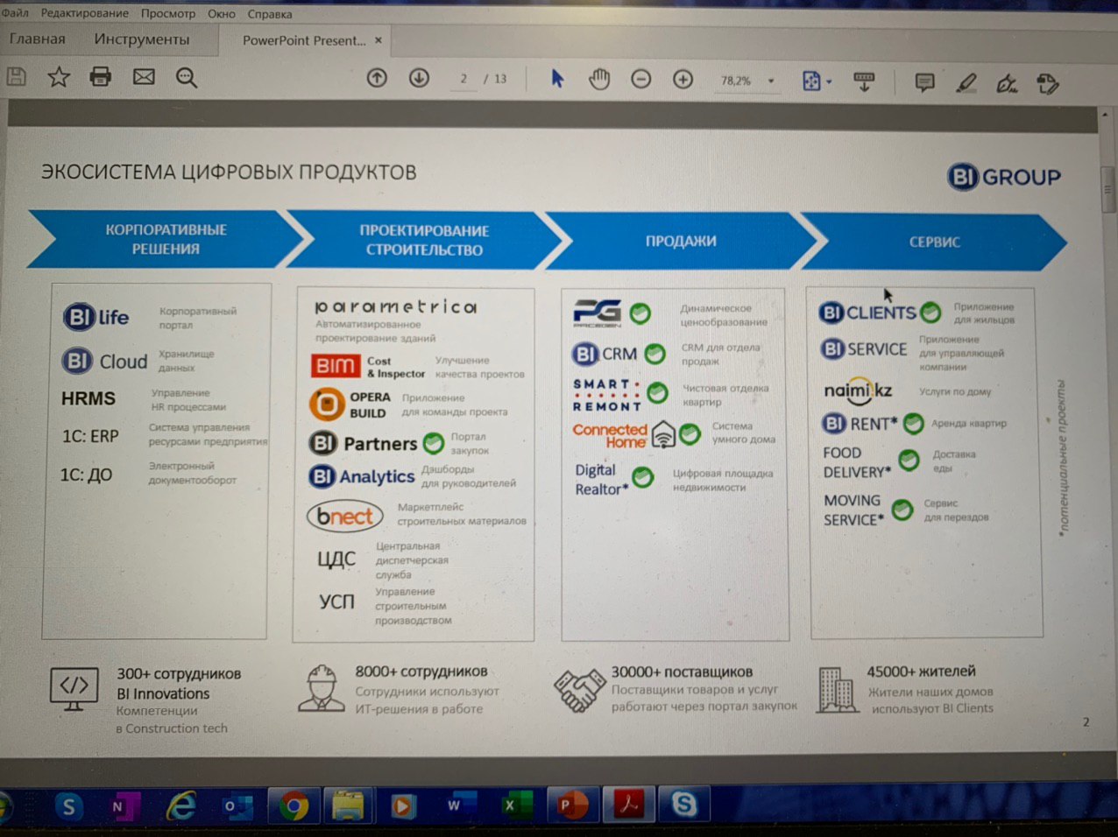Open the Окно menu
The height and width of the screenshot is (837, 1118).
[x=222, y=14]
